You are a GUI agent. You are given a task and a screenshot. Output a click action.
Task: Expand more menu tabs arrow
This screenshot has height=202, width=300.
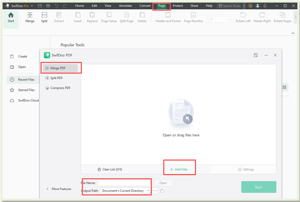(x=244, y=6)
